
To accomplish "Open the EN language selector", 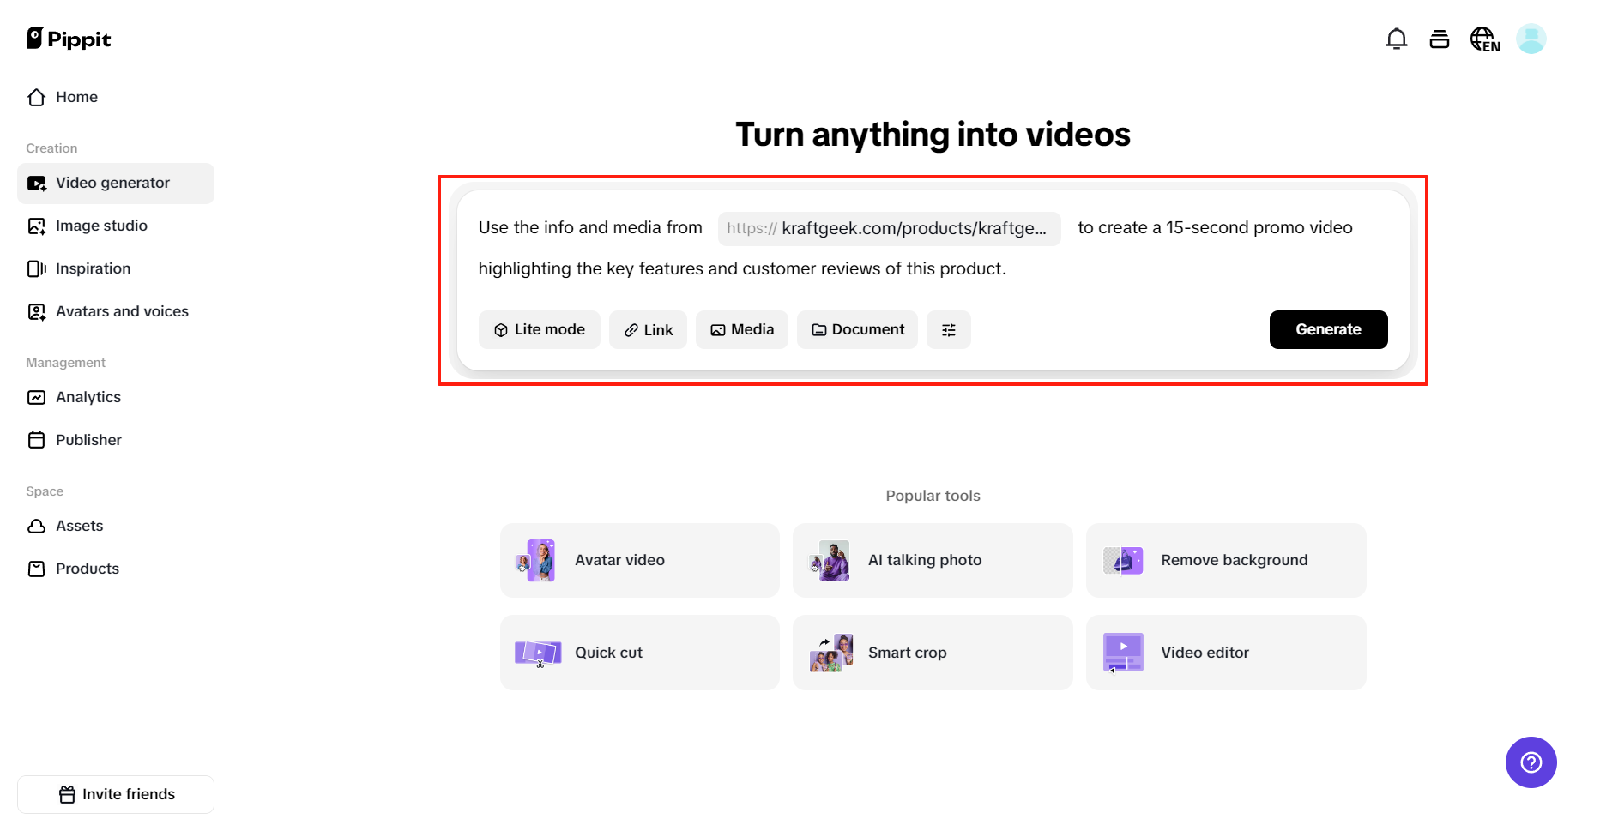I will pos(1485,39).
